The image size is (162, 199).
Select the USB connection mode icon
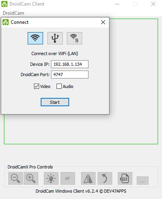coord(55,38)
